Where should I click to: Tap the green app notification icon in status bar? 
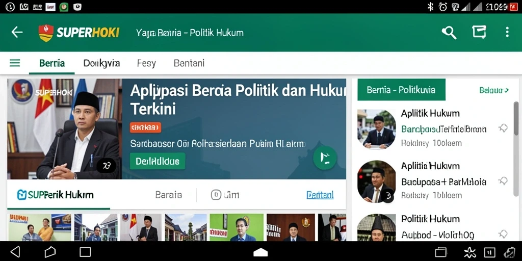coord(64,7)
